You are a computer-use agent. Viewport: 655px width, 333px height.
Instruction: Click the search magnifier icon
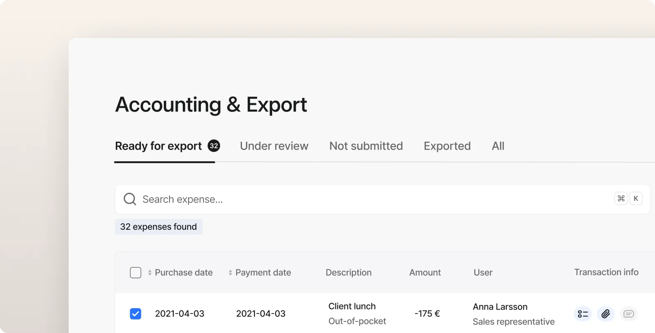tap(130, 199)
